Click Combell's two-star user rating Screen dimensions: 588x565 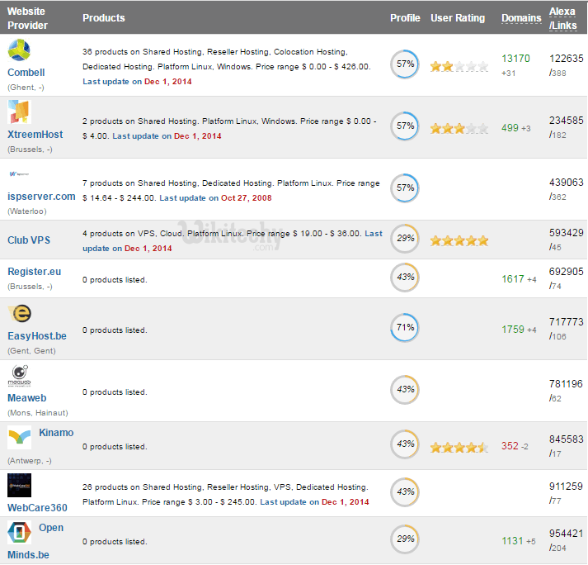coord(459,66)
